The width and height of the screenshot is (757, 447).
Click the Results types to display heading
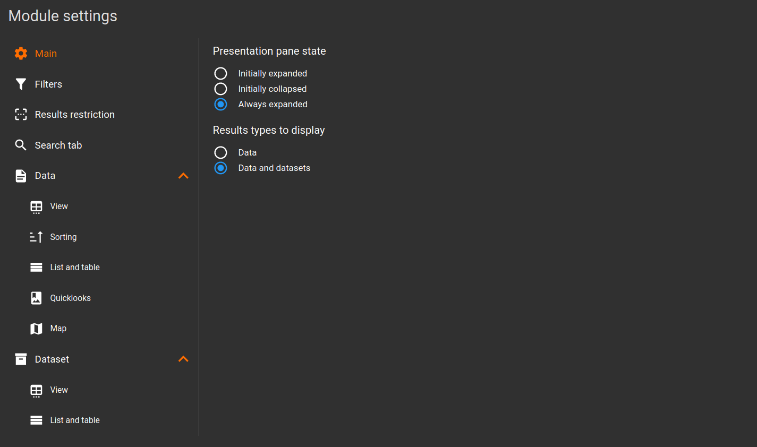tap(269, 130)
